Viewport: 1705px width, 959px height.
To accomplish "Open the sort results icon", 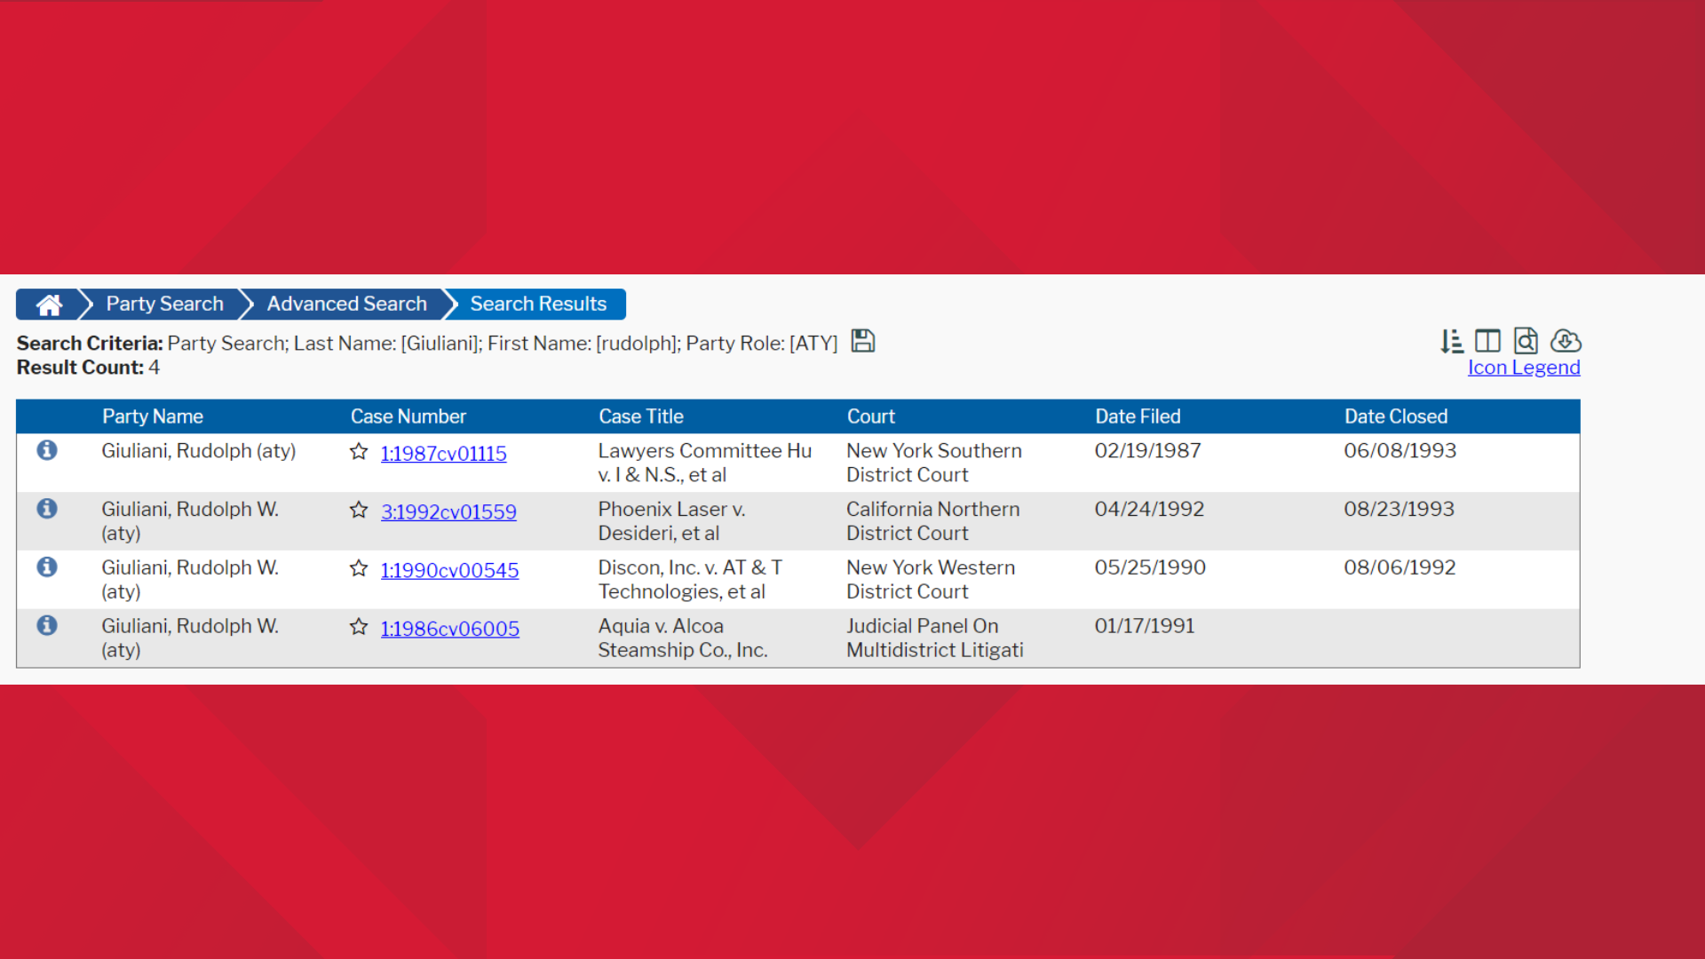I will [x=1452, y=341].
